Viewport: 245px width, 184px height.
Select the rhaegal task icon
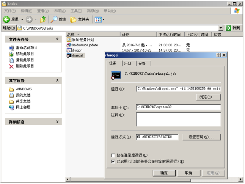69,55
